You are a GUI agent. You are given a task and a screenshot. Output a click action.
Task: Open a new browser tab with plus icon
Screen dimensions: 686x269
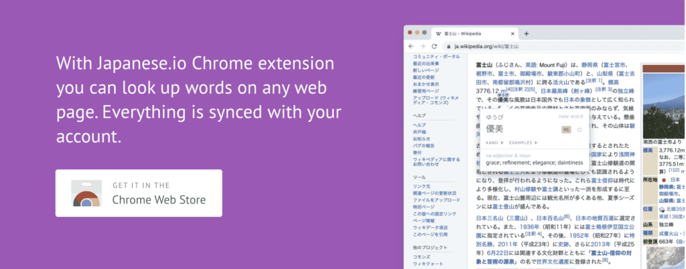click(x=527, y=33)
